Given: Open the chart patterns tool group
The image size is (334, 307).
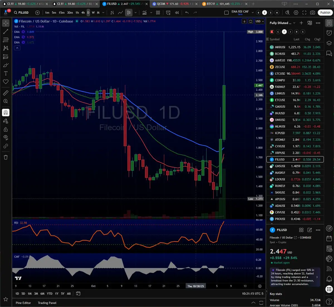Looking at the screenshot, I should [x=6, y=48].
